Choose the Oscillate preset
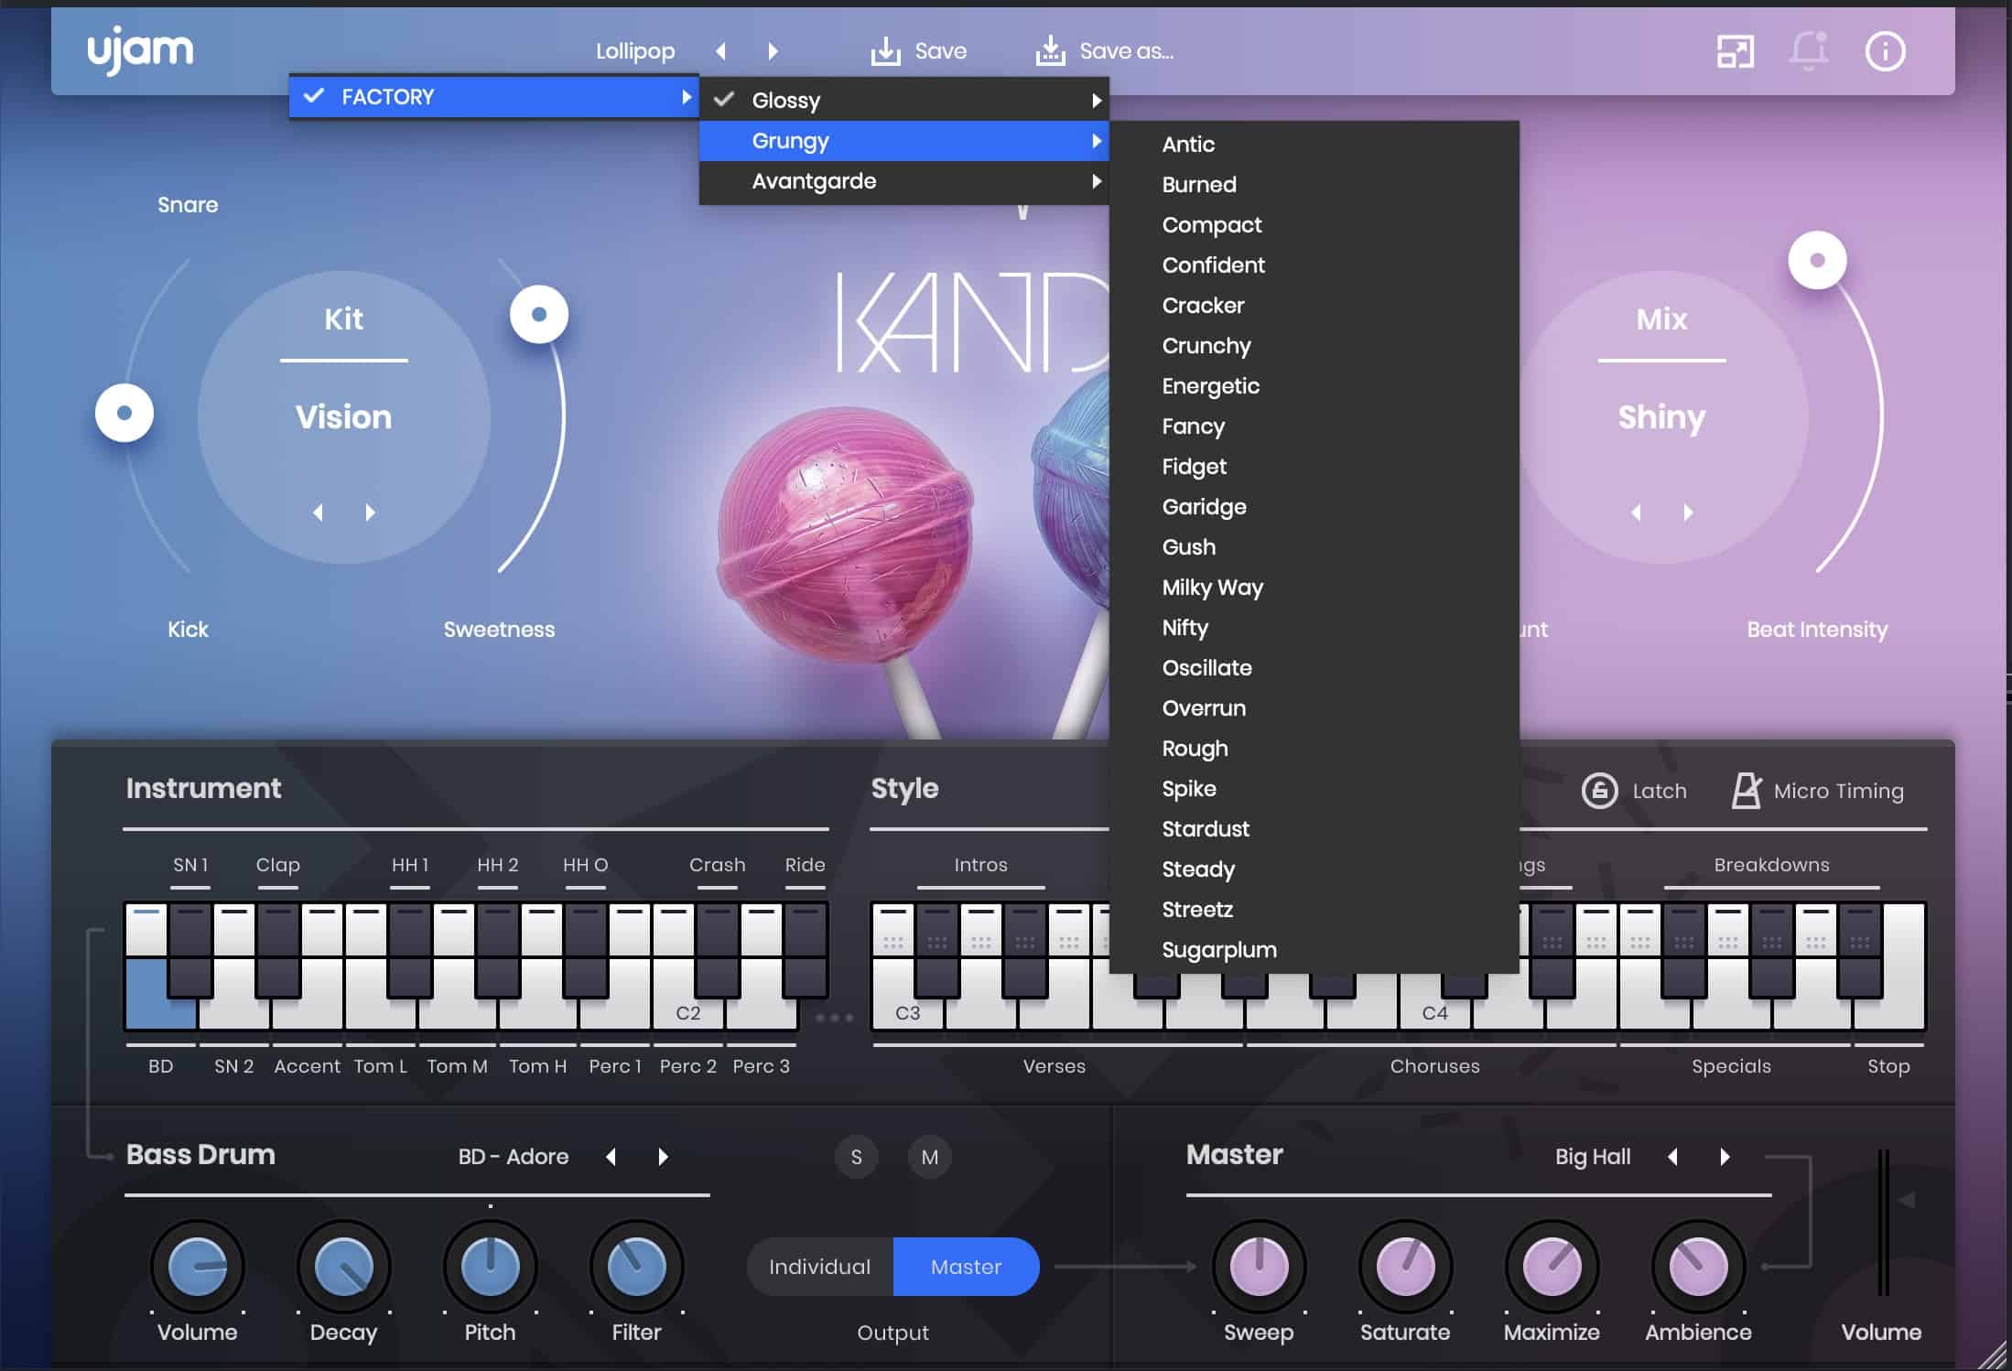 1314,668
